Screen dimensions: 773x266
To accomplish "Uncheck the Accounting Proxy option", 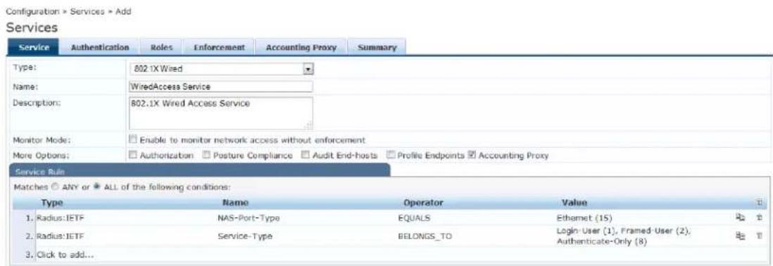I will click(472, 155).
